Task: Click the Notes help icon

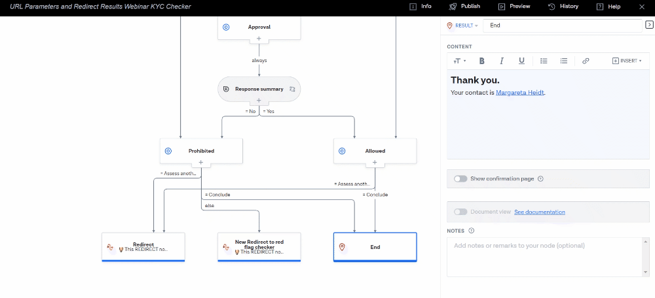Action: coord(472,231)
